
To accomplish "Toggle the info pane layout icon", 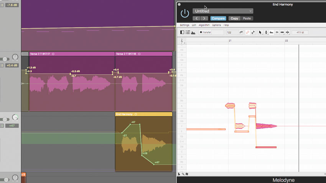I will (182, 32).
